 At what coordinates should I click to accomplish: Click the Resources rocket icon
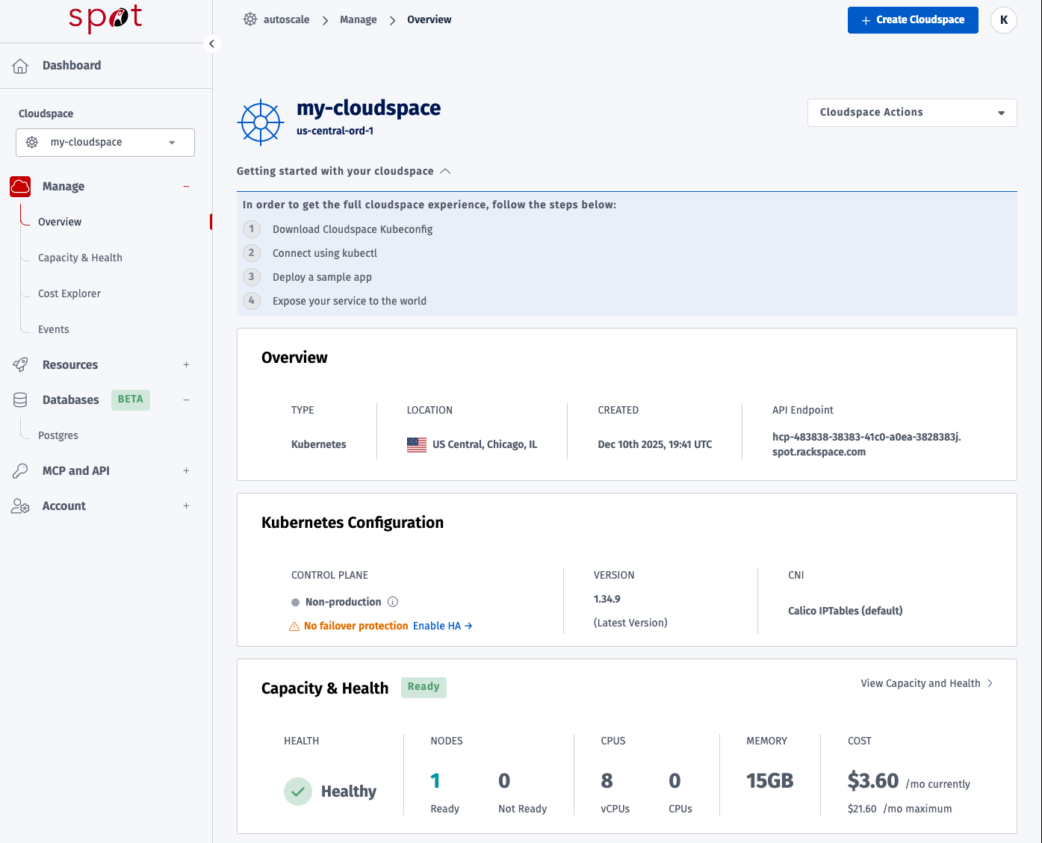coord(20,364)
